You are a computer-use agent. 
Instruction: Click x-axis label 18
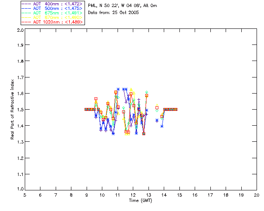point(226,195)
